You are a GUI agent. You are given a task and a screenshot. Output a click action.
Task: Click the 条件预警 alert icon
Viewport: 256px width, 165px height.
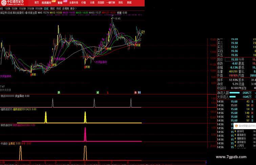[x=236, y=126]
